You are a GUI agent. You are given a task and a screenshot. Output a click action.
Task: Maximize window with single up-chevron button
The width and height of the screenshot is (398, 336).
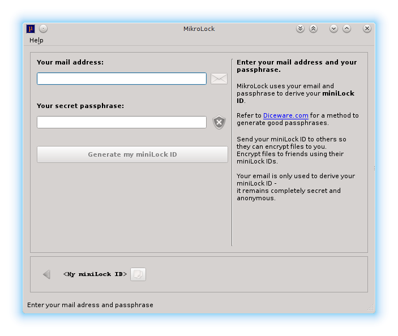(x=346, y=29)
